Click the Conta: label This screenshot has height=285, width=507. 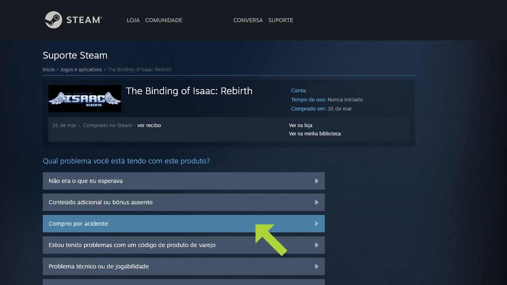[x=299, y=90]
